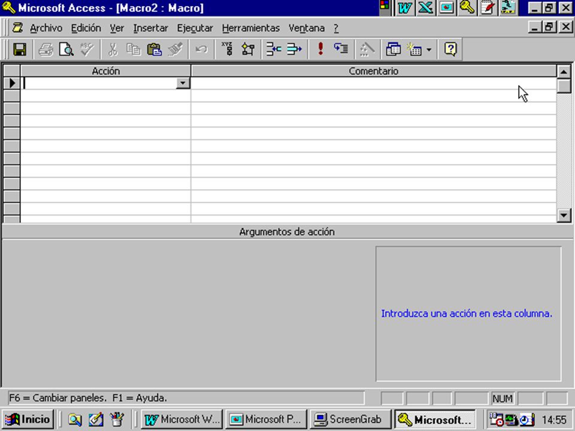The width and height of the screenshot is (575, 431).
Task: Open the Archivo menu
Action: point(46,28)
